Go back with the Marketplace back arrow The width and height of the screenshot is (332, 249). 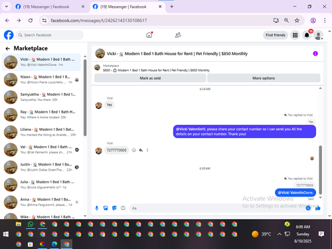pyautogui.click(x=8, y=48)
